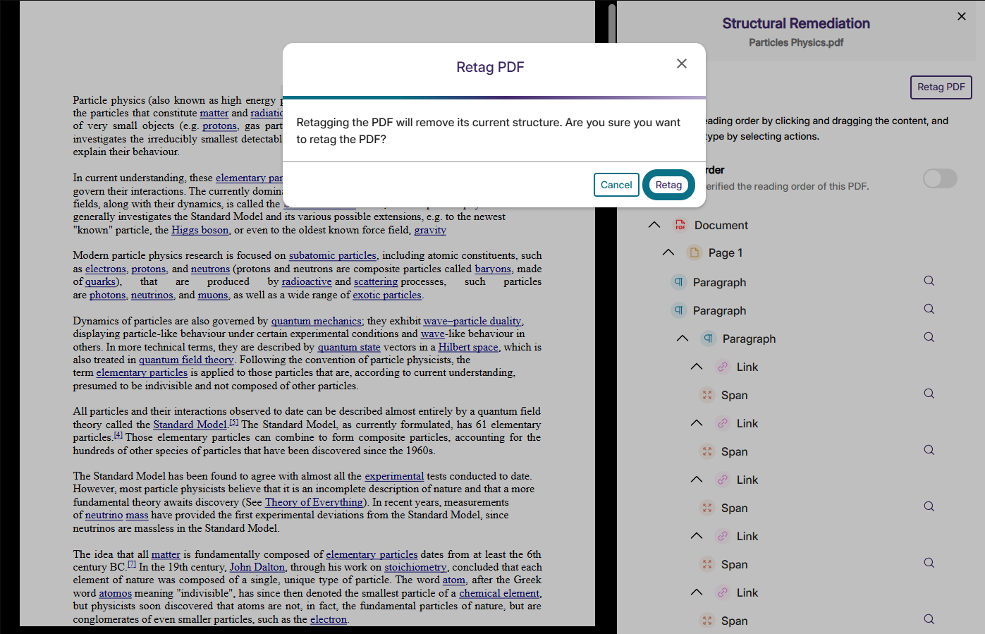
Task: Open the 'quantum mechanics' link
Action: (x=317, y=321)
